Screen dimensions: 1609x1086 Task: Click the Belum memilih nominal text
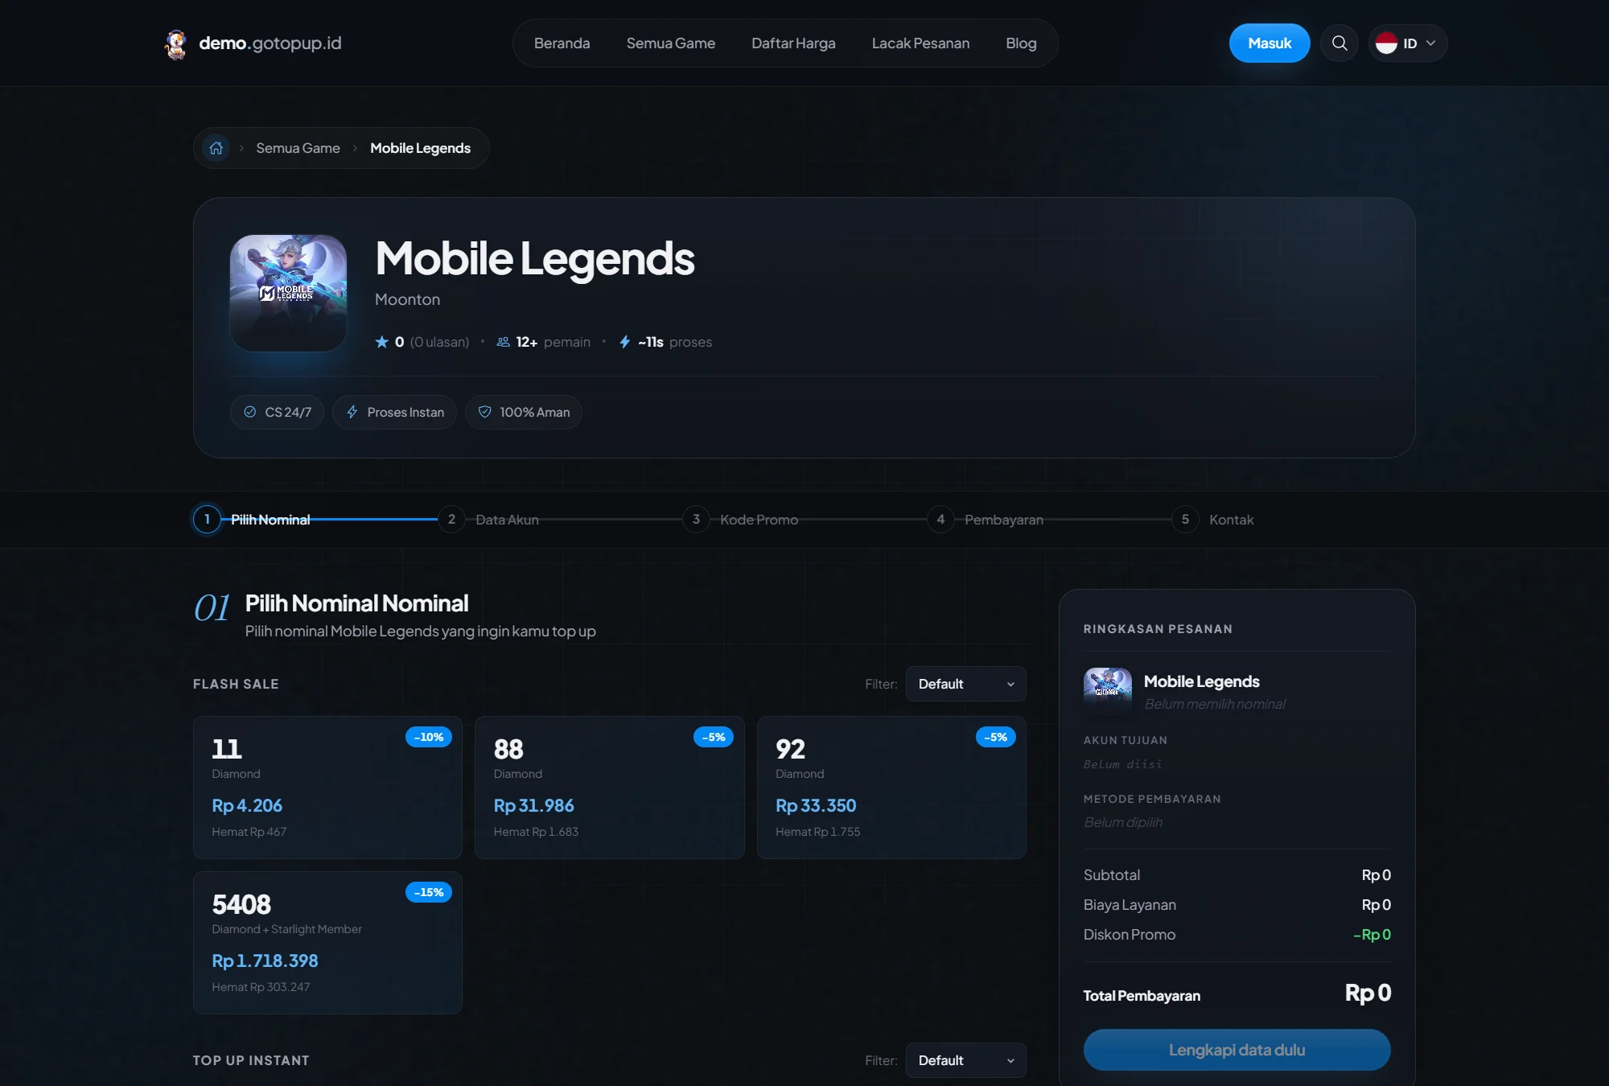(1215, 704)
